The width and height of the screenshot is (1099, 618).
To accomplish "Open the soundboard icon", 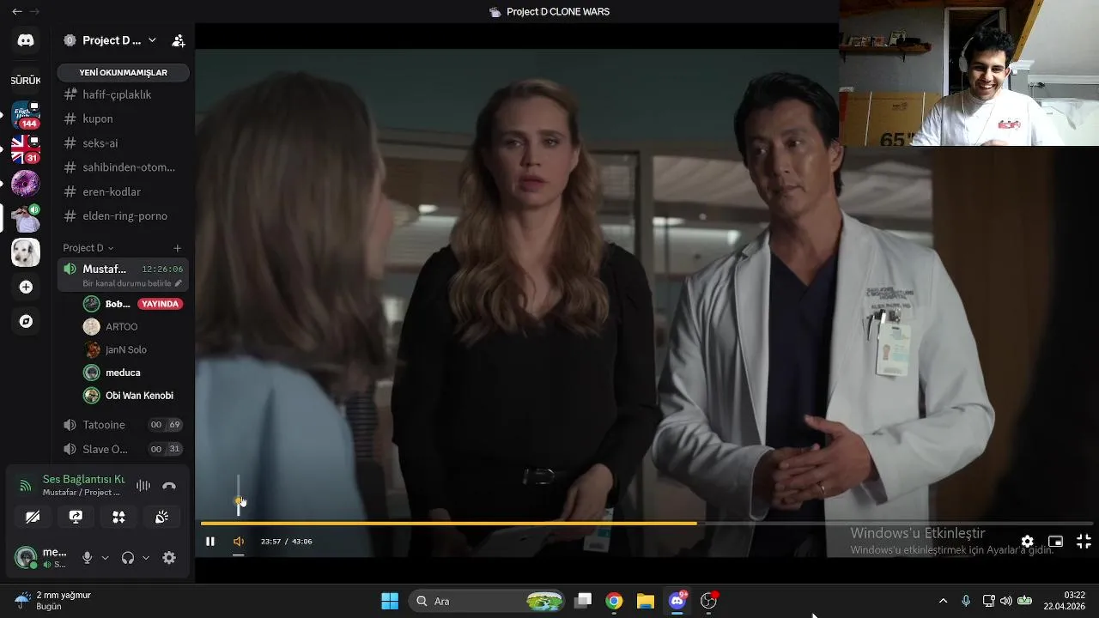I will coord(161,517).
